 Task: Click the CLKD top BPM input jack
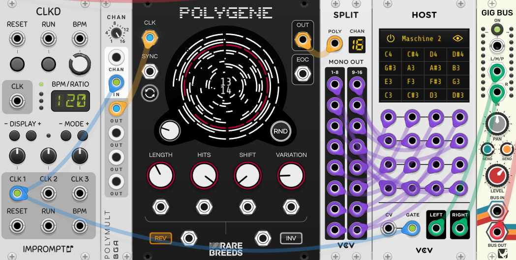tap(80, 39)
